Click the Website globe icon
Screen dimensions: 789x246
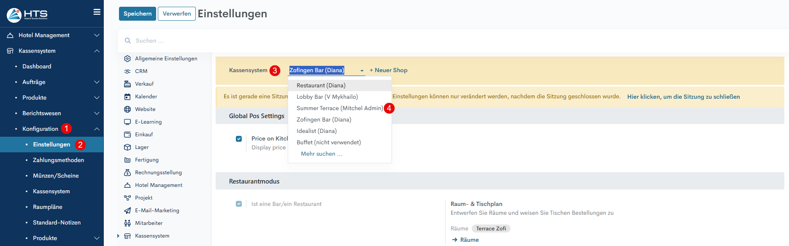pyautogui.click(x=127, y=109)
